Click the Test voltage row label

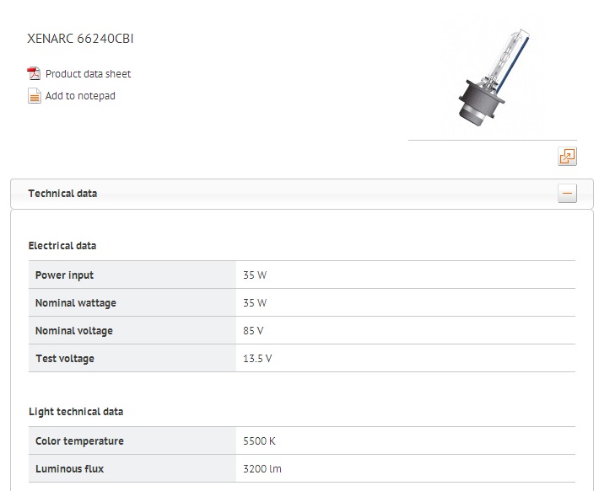pos(65,358)
